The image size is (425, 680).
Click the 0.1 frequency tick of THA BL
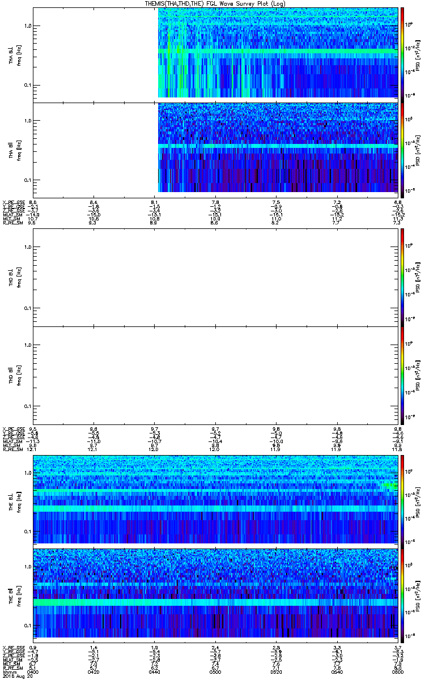click(27, 86)
